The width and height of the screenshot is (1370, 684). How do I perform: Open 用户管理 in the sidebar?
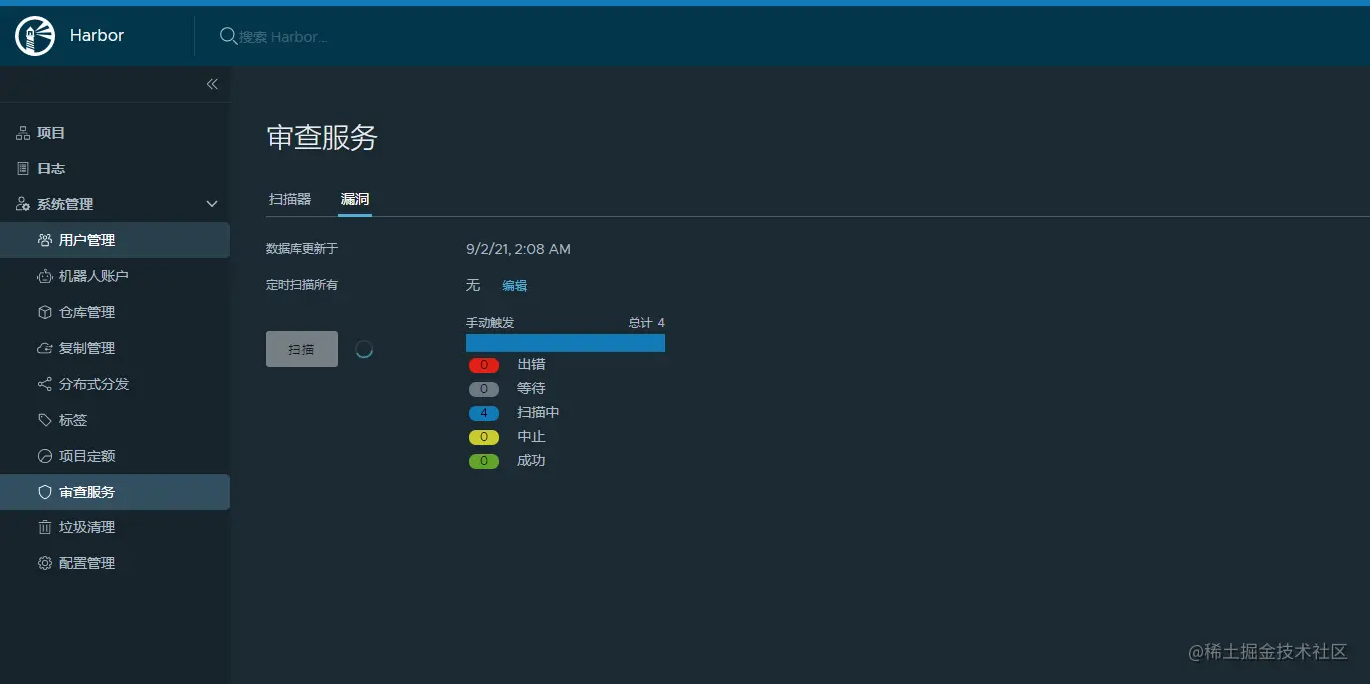115,240
